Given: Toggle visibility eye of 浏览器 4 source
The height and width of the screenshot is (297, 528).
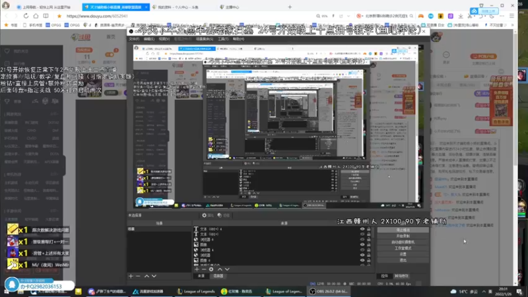Looking at the screenshot, I should tap(362, 250).
